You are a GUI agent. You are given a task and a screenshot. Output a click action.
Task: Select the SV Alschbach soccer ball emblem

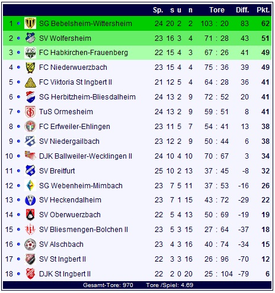click(x=30, y=244)
